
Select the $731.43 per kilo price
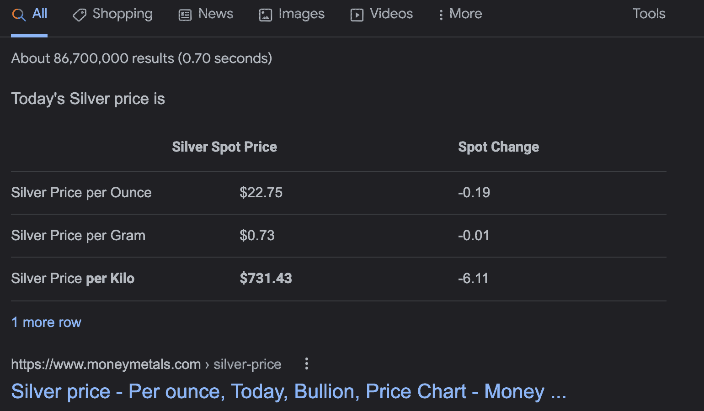pyautogui.click(x=266, y=279)
